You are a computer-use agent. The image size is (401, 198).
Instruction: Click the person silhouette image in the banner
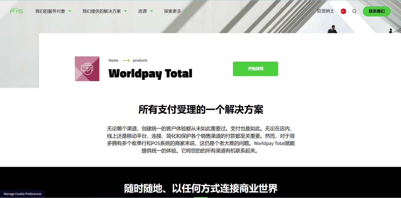tap(333, 29)
